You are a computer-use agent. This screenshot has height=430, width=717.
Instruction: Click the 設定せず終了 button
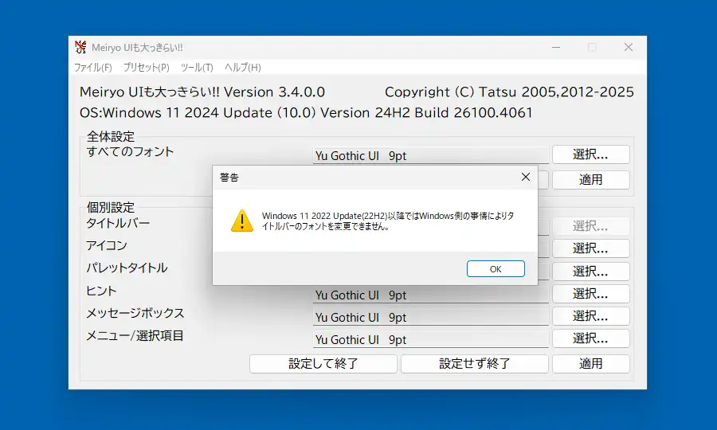(475, 364)
